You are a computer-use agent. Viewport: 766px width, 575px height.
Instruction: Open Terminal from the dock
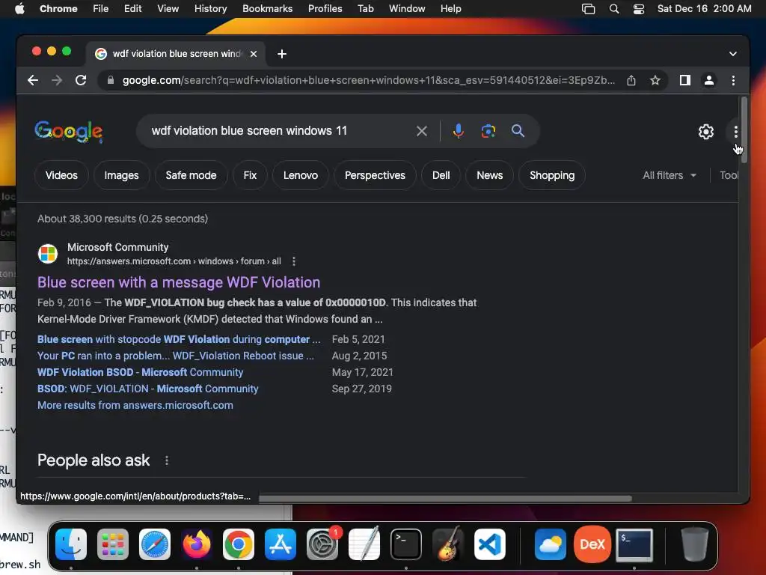coord(406,544)
